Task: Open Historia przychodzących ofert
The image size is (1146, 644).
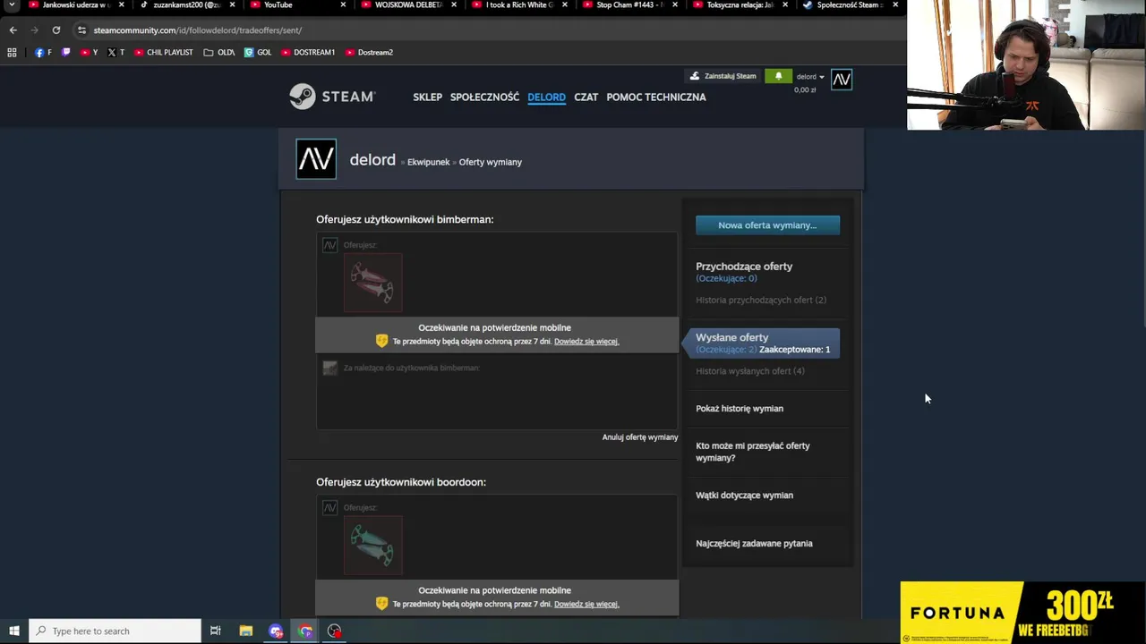Action: (761, 300)
